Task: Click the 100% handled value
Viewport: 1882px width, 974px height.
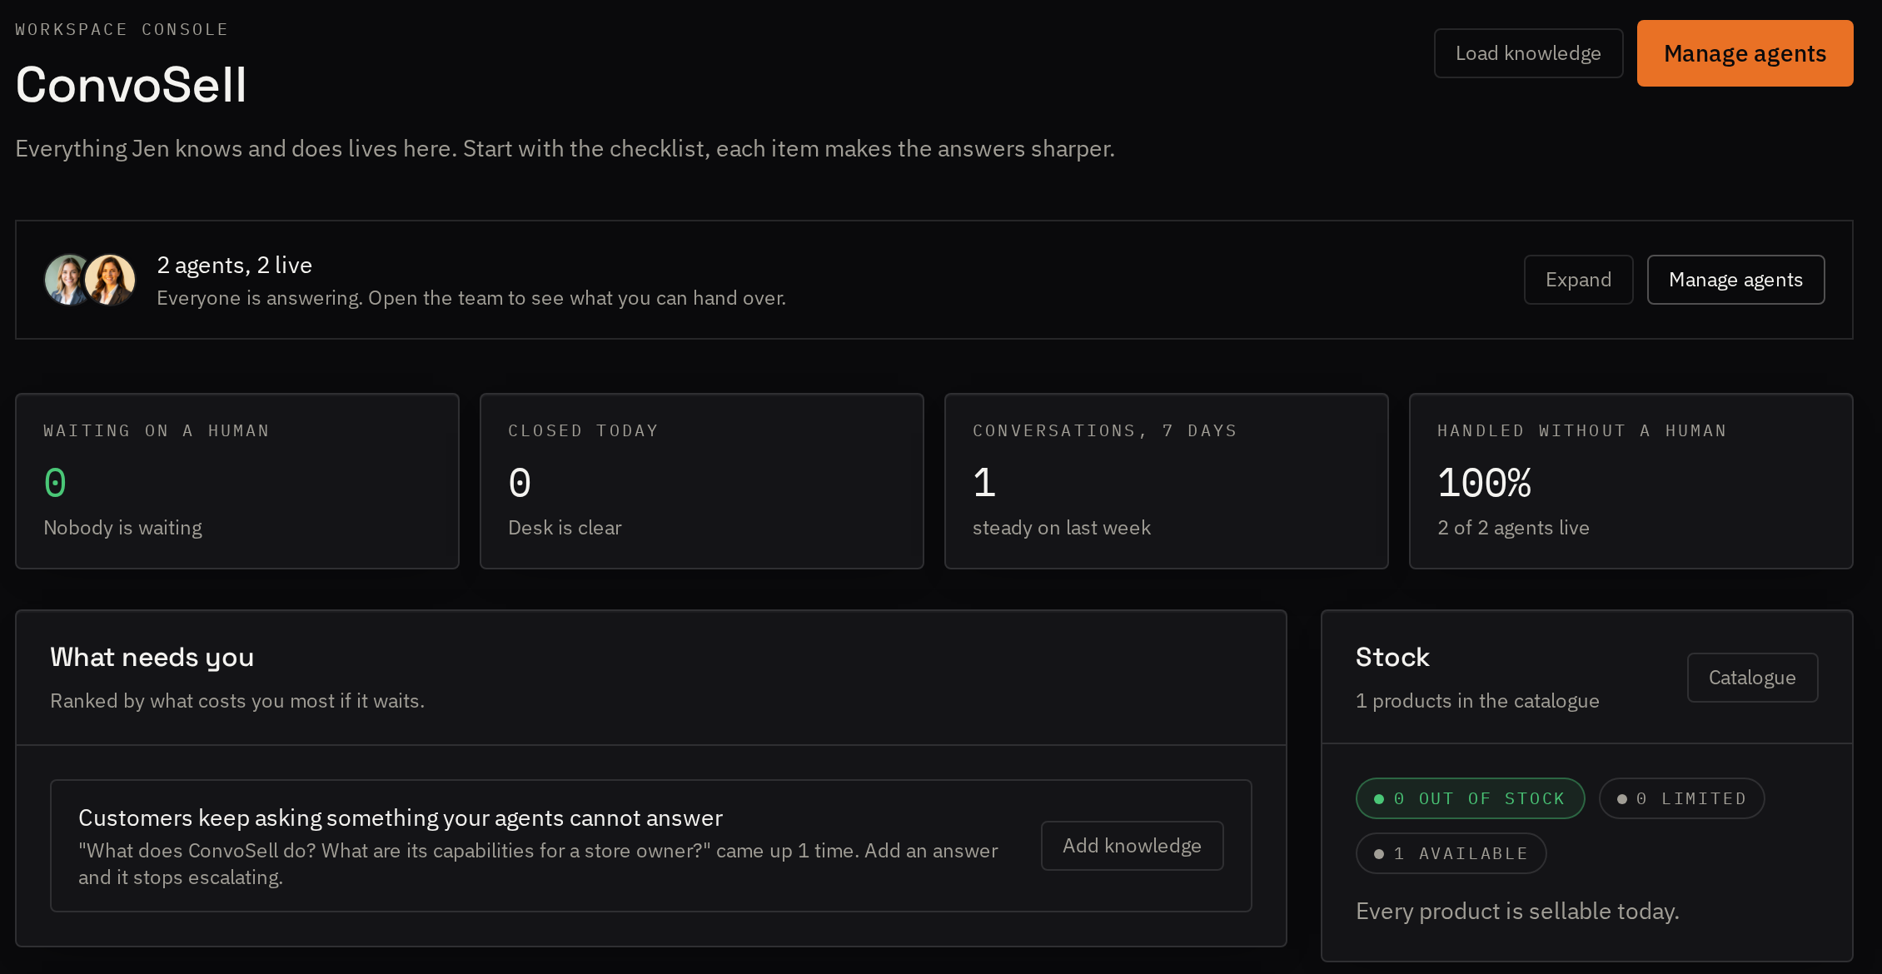Action: 1484,483
